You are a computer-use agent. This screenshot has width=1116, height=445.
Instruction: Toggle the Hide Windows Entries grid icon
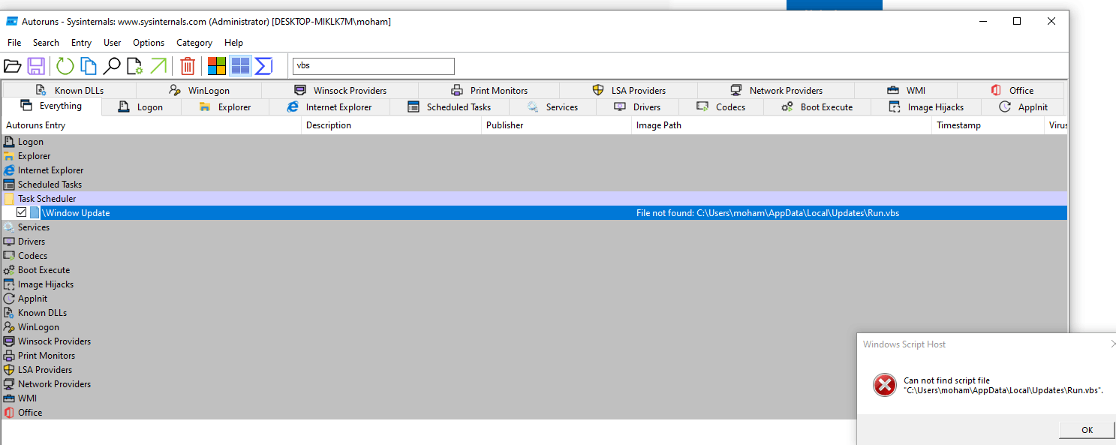coord(240,67)
